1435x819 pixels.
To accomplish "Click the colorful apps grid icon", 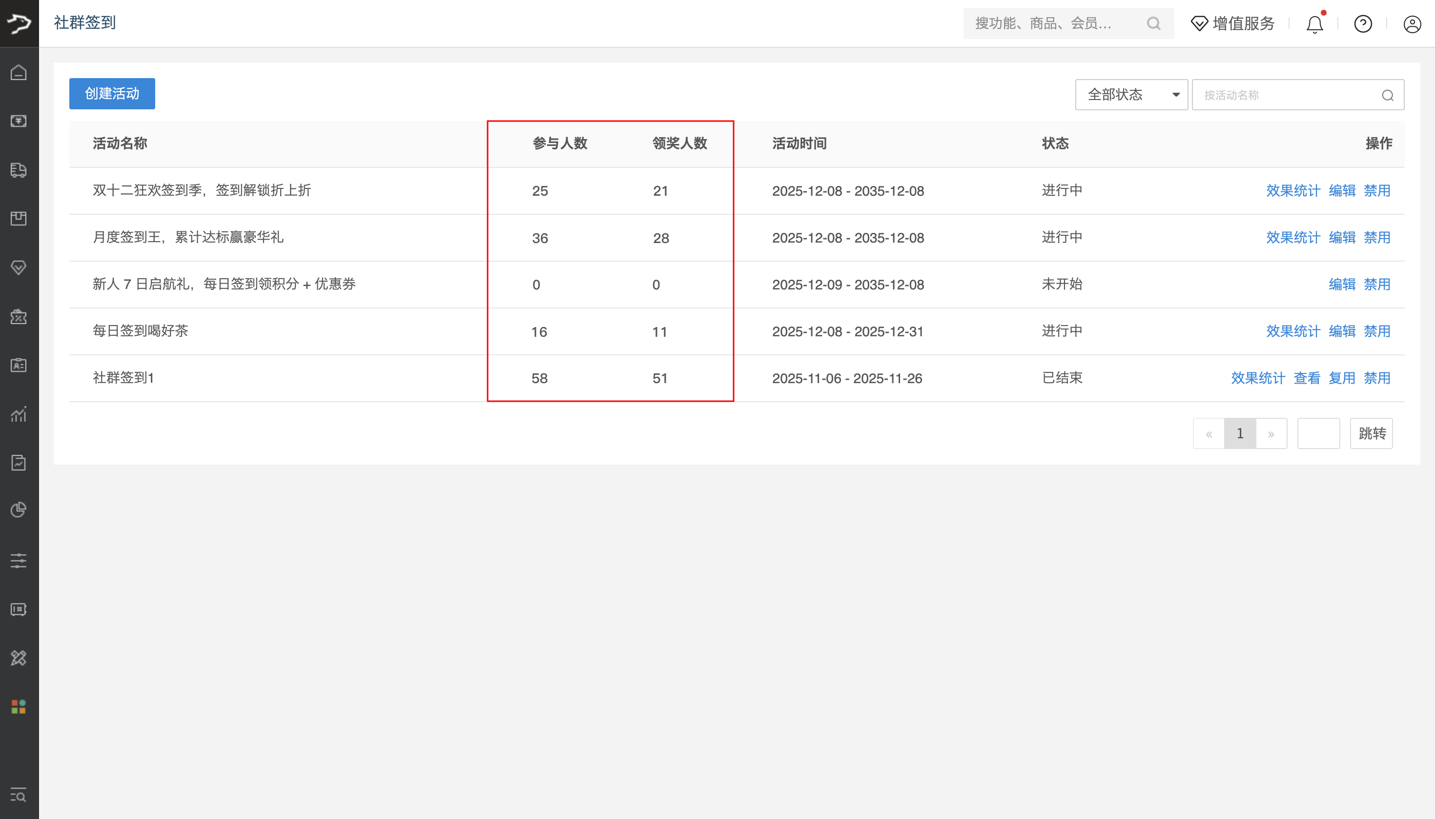I will point(19,707).
